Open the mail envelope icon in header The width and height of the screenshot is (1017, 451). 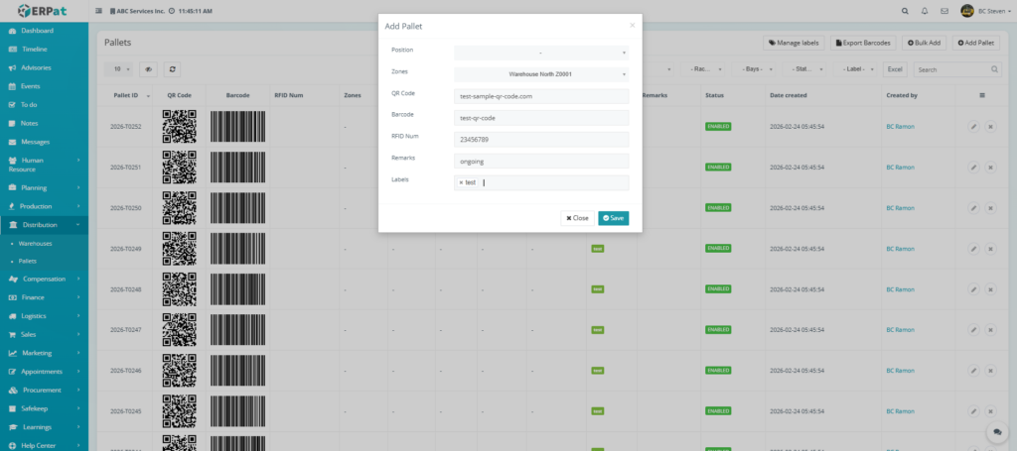pos(944,11)
